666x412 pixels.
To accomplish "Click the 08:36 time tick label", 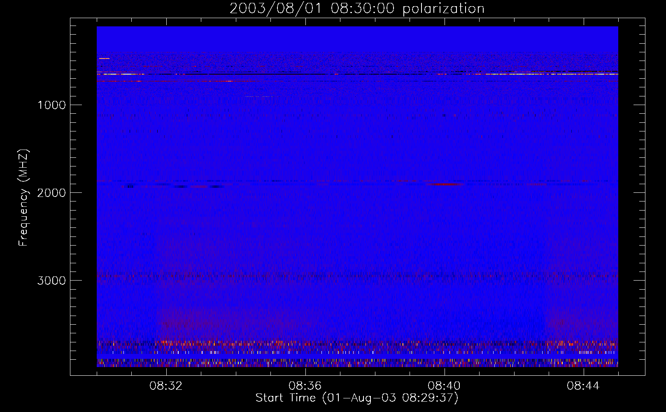I will [x=305, y=386].
